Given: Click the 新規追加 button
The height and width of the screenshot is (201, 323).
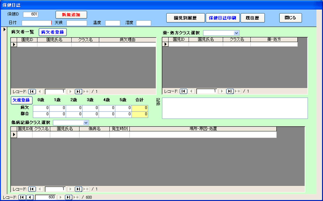Looking at the screenshot, I should point(71,15).
